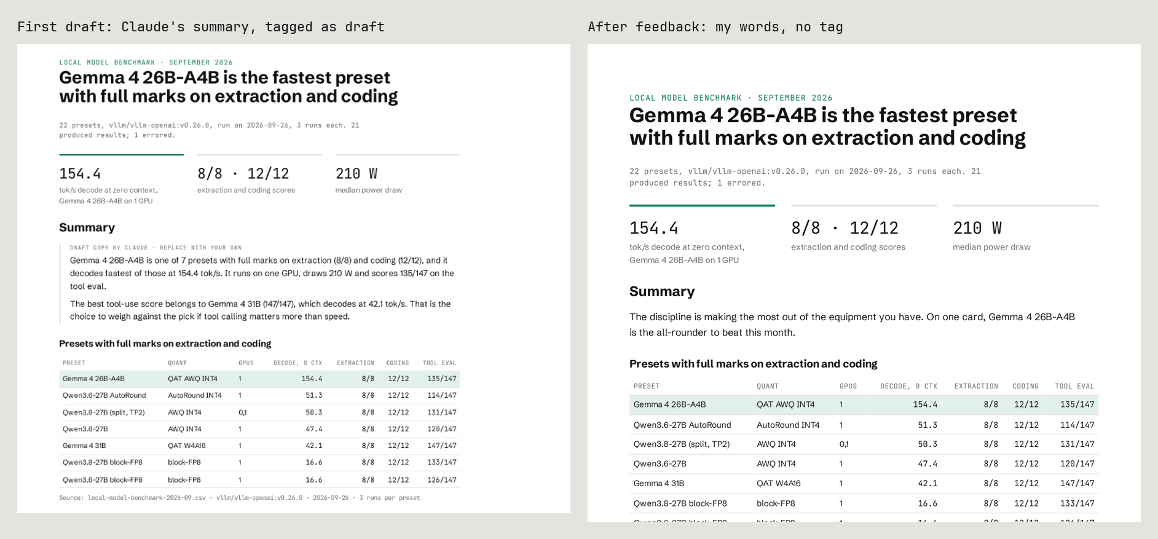Image resolution: width=1158 pixels, height=539 pixels.
Task: Click 'Qwen3.8-27B block-FP8' preset on after feedback page
Action: [x=680, y=503]
